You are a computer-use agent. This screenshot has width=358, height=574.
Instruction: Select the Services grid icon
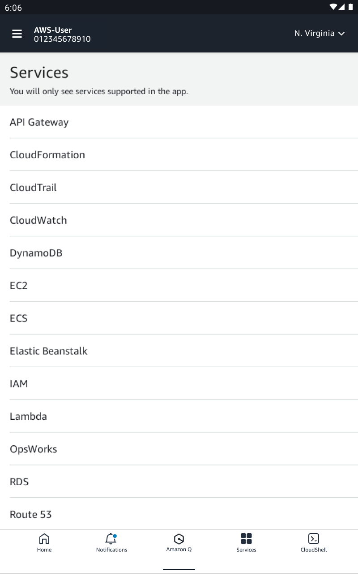point(246,539)
